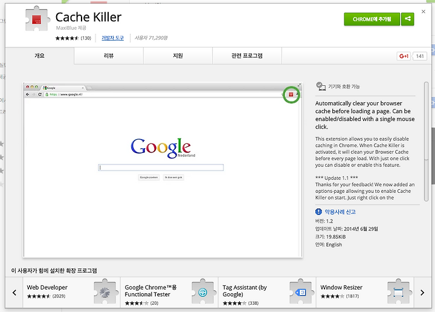
Task: Click the Web Developer rating (2029)
Action: (46, 296)
